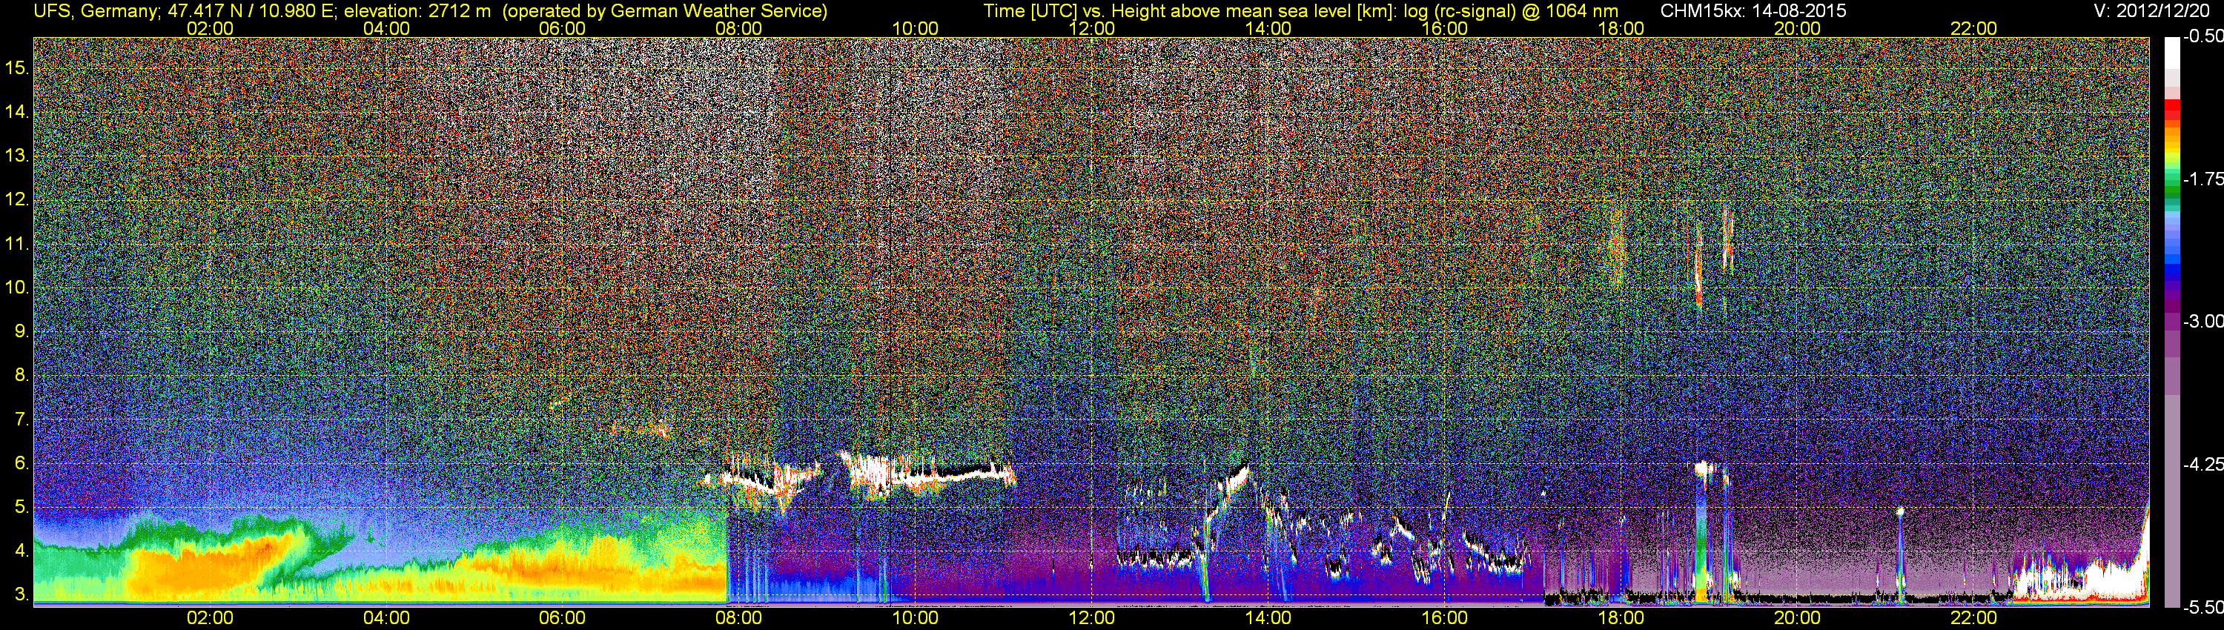Click the '4.' height label on the altitude axis
Screen dimensions: 2224x630
[21, 551]
